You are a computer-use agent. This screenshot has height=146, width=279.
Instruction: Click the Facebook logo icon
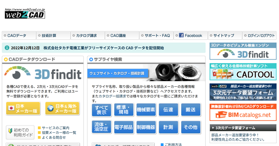coord(181,35)
